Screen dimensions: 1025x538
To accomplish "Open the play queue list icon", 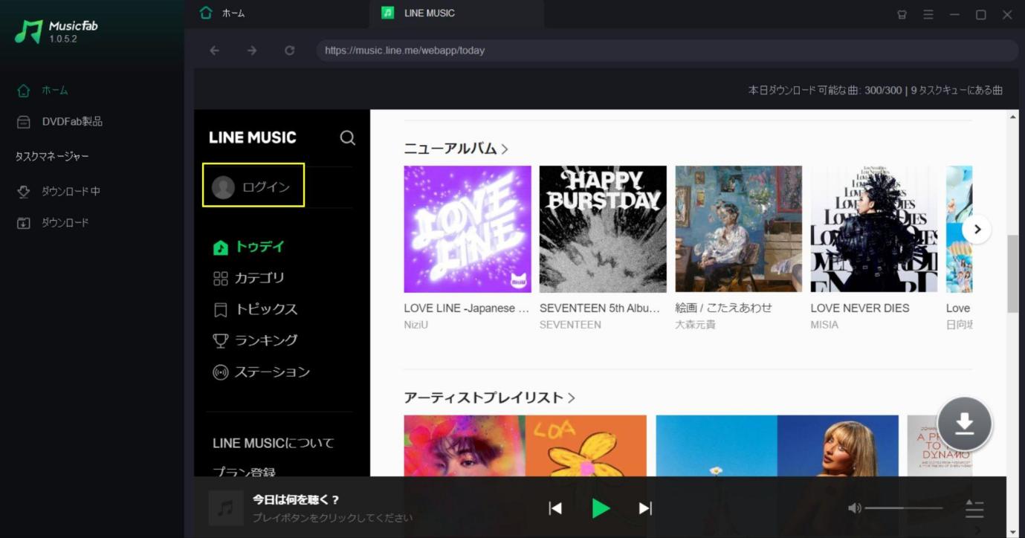I will (x=974, y=509).
